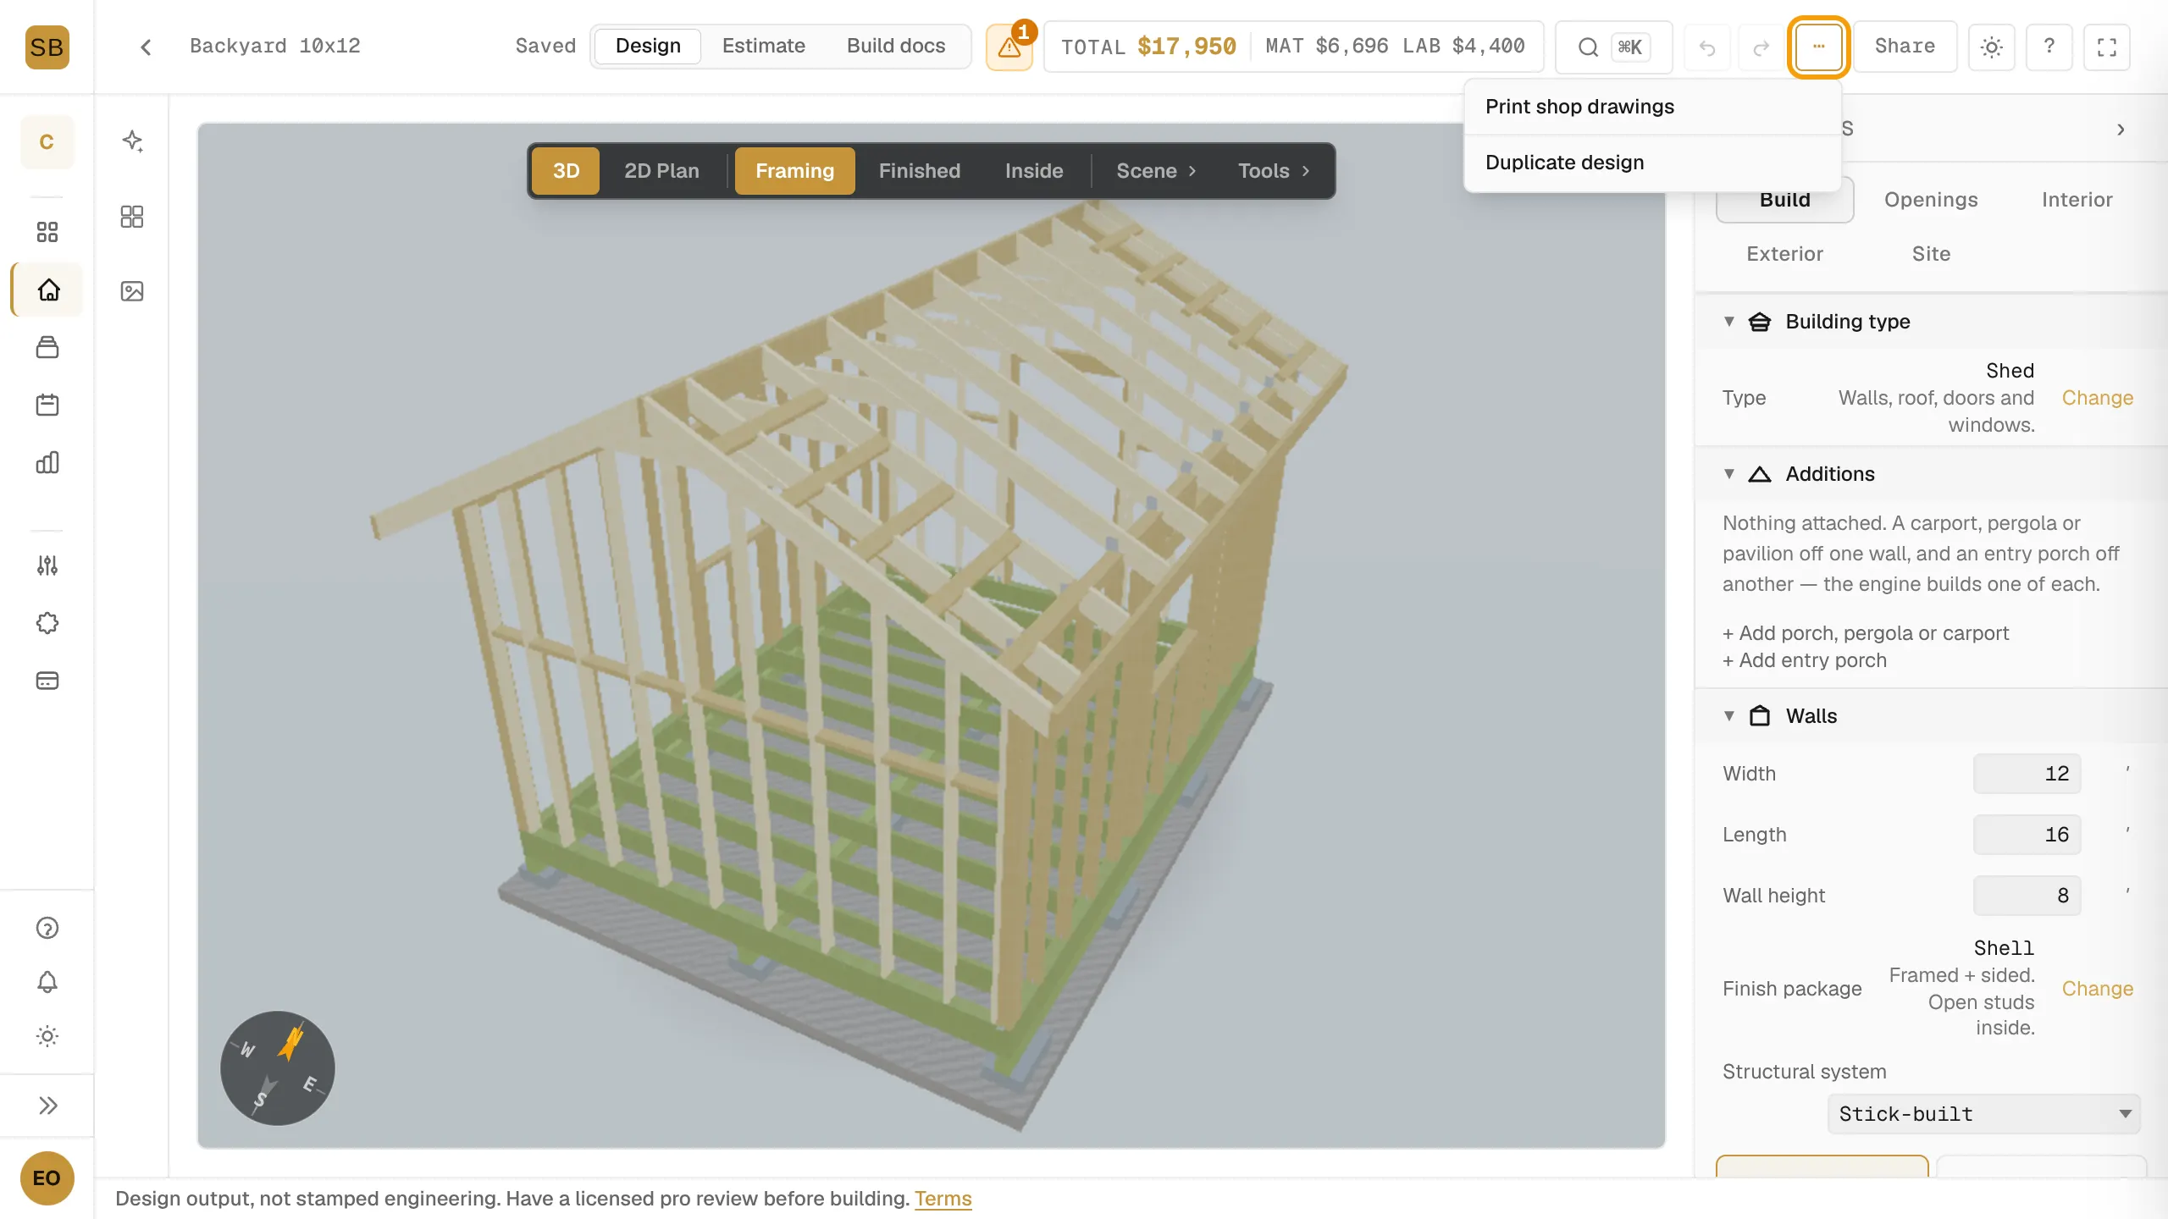Edit the Width input field
This screenshot has height=1219, width=2168.
(2027, 774)
